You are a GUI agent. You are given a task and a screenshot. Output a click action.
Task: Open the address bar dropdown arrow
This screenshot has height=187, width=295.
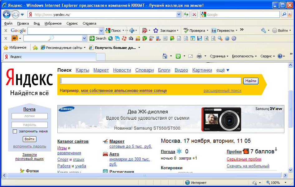(179, 14)
